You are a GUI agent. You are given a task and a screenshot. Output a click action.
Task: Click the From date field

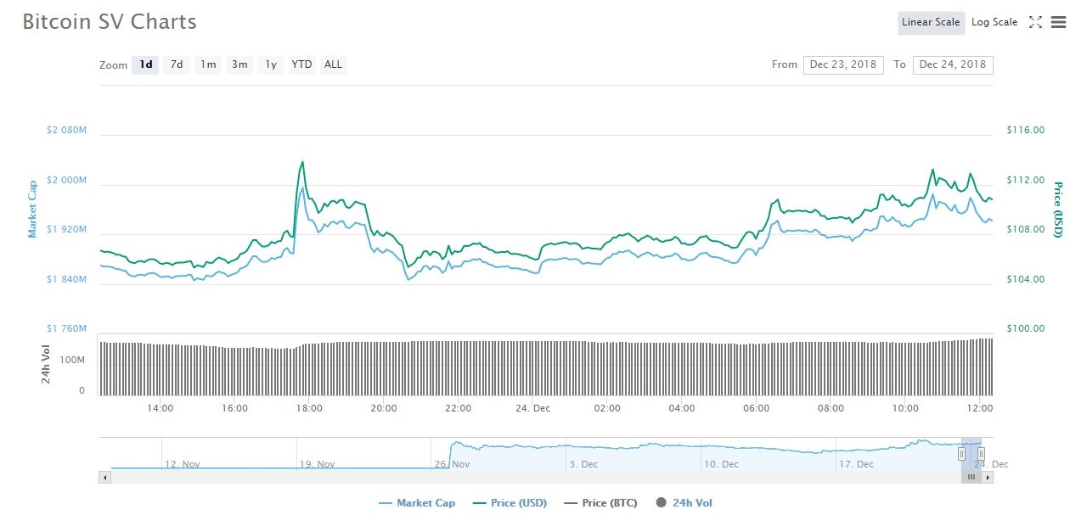[x=843, y=64]
